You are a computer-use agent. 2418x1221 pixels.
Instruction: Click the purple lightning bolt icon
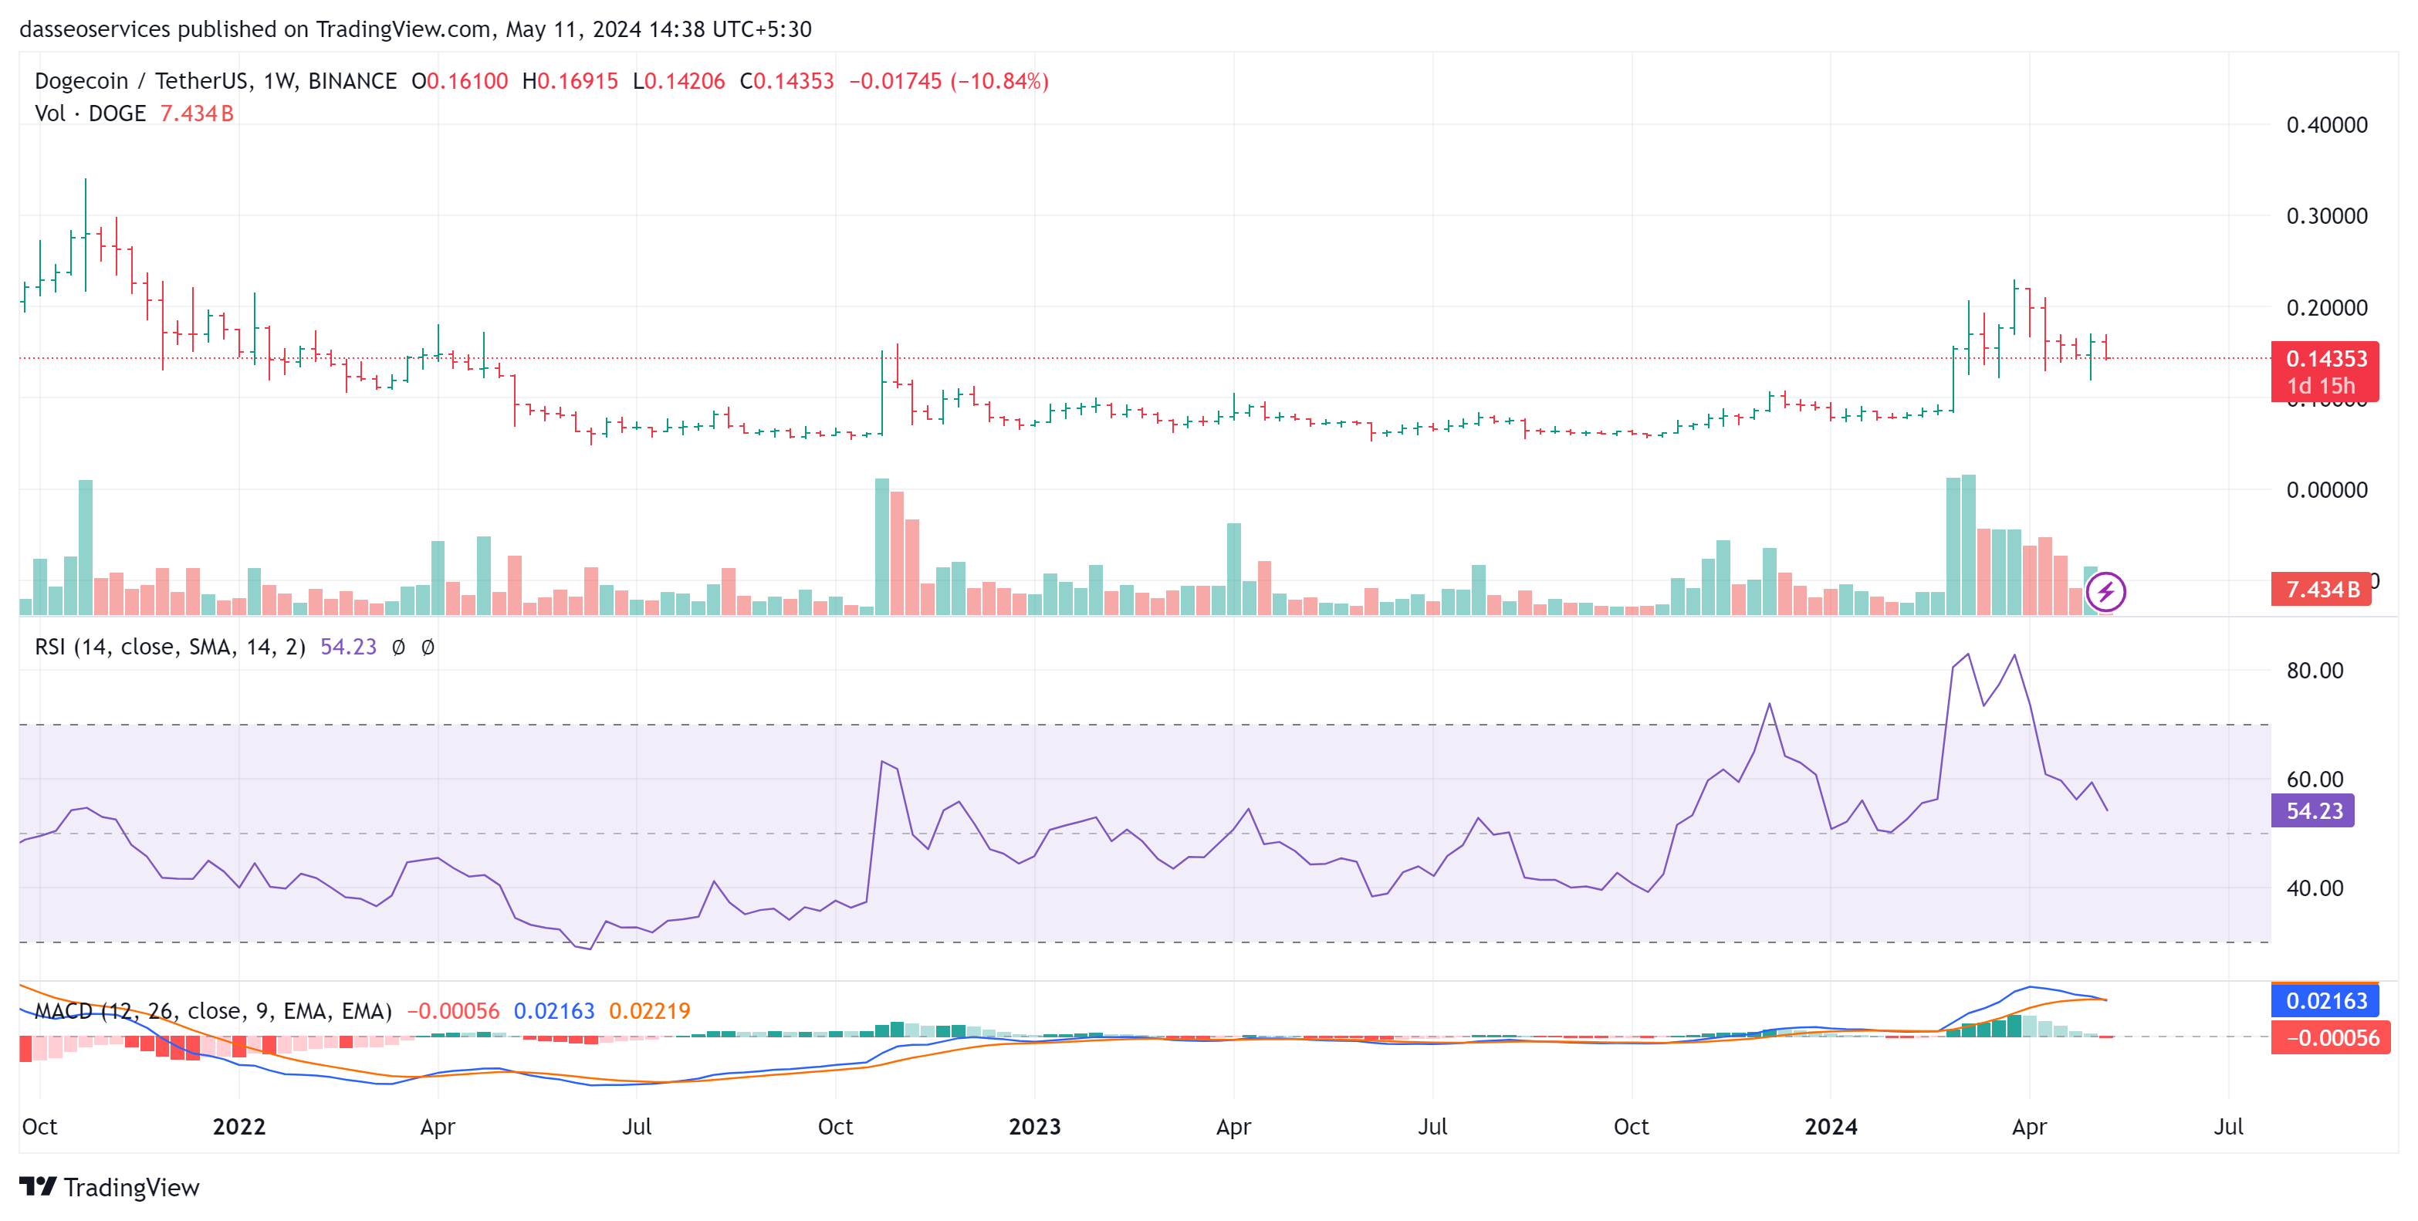tap(2105, 591)
